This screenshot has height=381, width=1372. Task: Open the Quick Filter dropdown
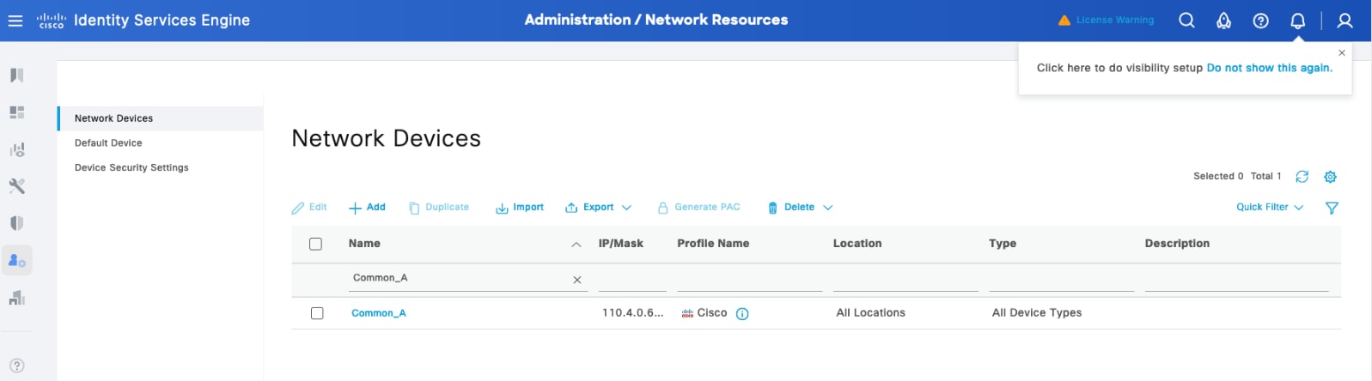coord(1269,208)
